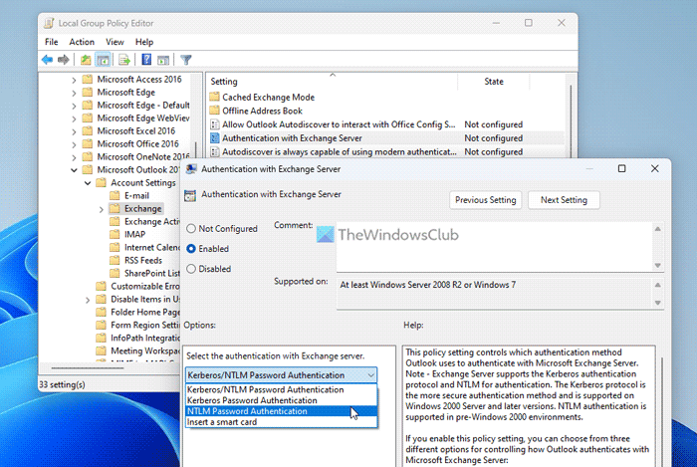This screenshot has width=697, height=467.
Task: Select Meeting Workspace folder in tree
Action: 138,350
